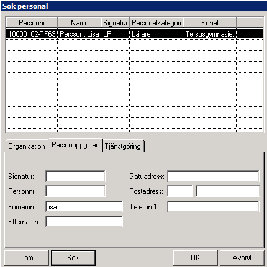Click the Förnamn field containing lisa

tap(84, 206)
